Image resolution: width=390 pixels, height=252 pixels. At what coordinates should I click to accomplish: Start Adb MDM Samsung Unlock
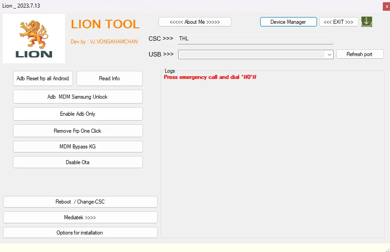pos(77,96)
